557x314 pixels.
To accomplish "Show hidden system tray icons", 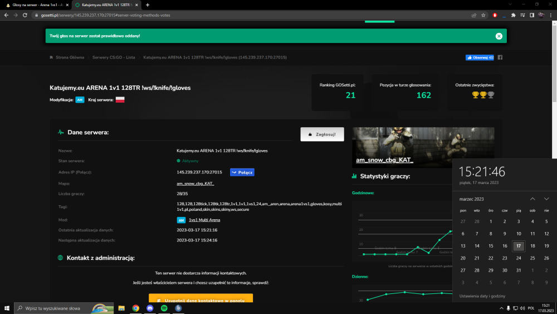I will click(501, 308).
